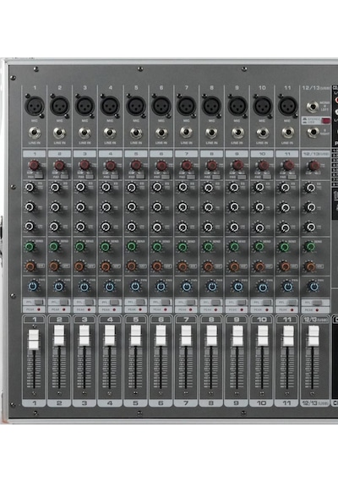Enable PFL on channel 3
This screenshot has height=482, width=338.
point(89,302)
